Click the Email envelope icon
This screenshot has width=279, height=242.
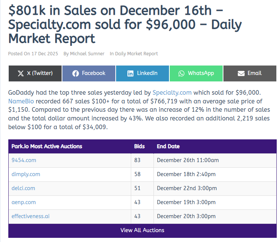pos(241,73)
